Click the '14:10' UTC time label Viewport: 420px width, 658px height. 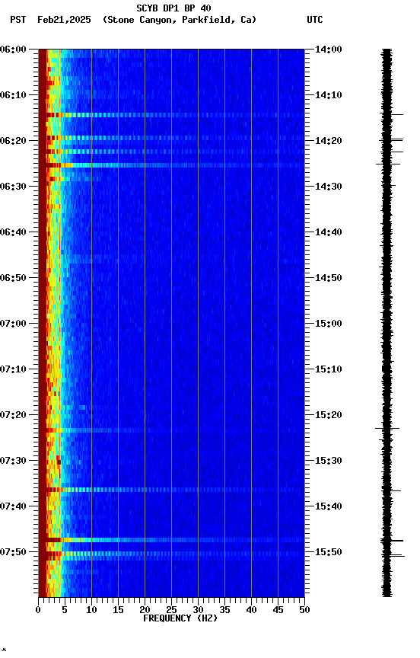[329, 95]
